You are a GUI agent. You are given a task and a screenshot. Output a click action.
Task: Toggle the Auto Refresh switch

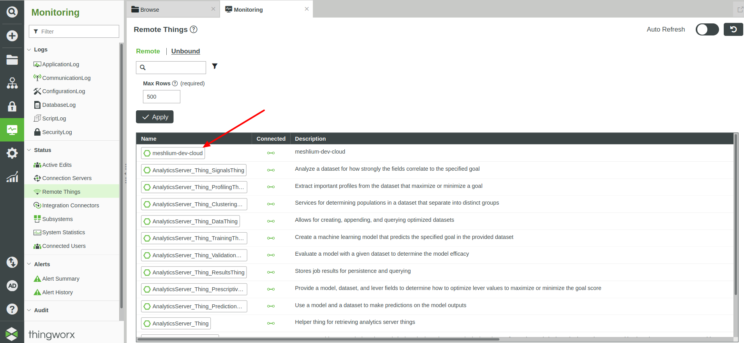click(x=707, y=29)
